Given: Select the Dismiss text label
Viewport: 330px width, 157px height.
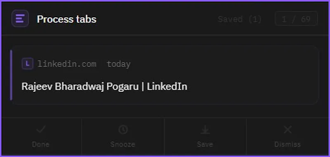Looking at the screenshot, I should (288, 144).
